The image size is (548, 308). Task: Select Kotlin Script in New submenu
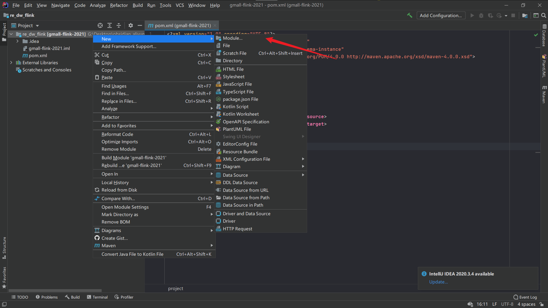coord(261,106)
